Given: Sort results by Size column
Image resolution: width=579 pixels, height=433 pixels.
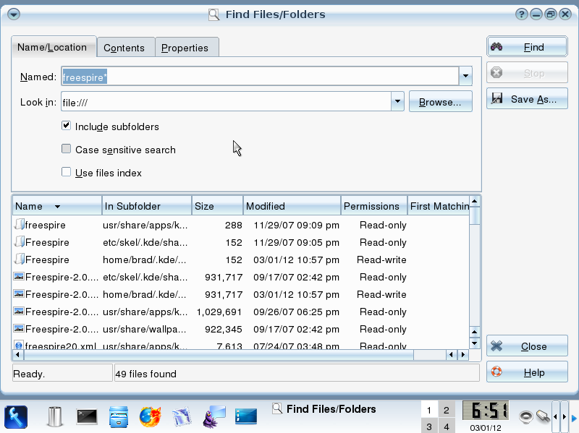Looking at the screenshot, I should (218, 206).
